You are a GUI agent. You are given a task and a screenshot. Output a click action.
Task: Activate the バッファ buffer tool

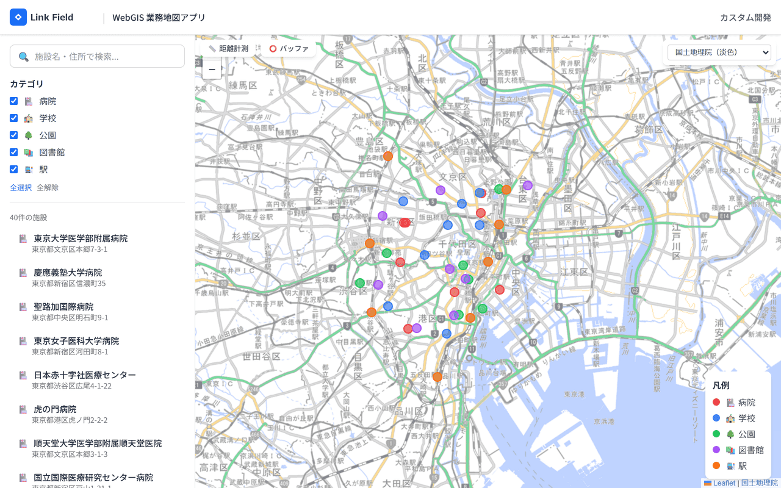click(x=289, y=49)
